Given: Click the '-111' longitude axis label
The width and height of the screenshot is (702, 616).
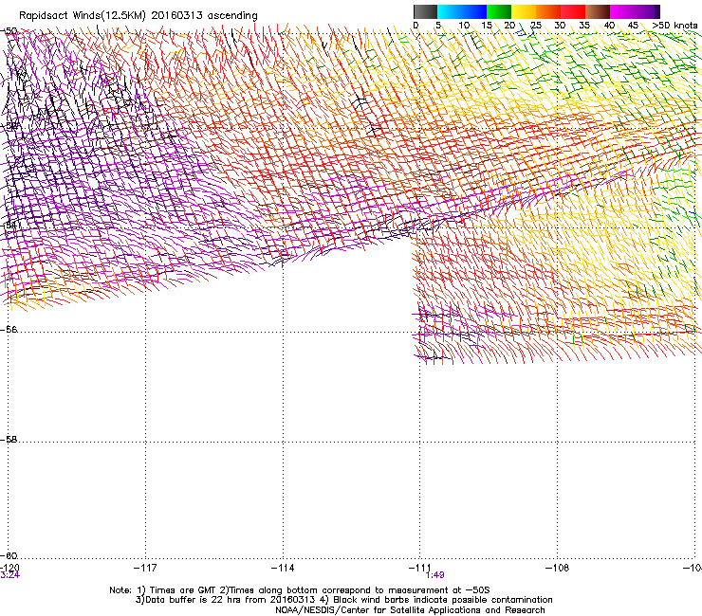Looking at the screenshot, I should (x=420, y=568).
